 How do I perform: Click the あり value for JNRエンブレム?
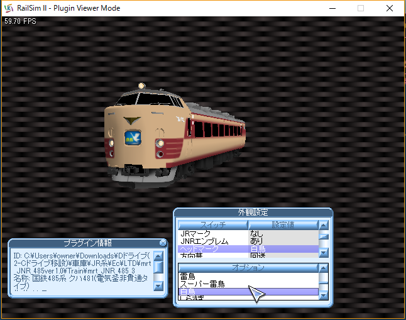point(256,241)
